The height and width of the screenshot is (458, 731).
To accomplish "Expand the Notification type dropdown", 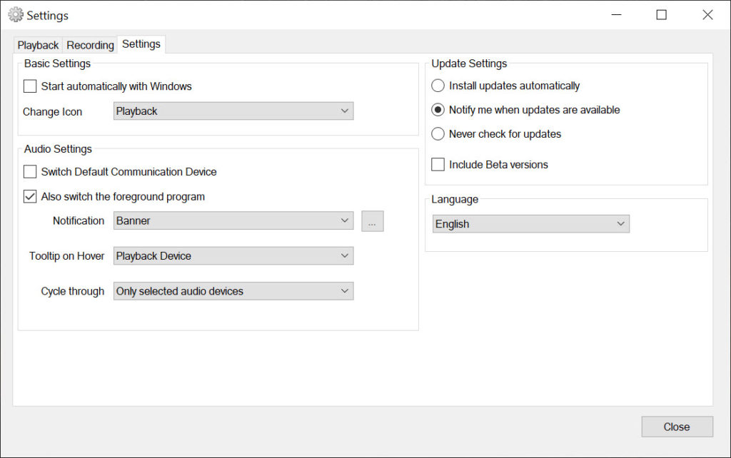I will [233, 221].
